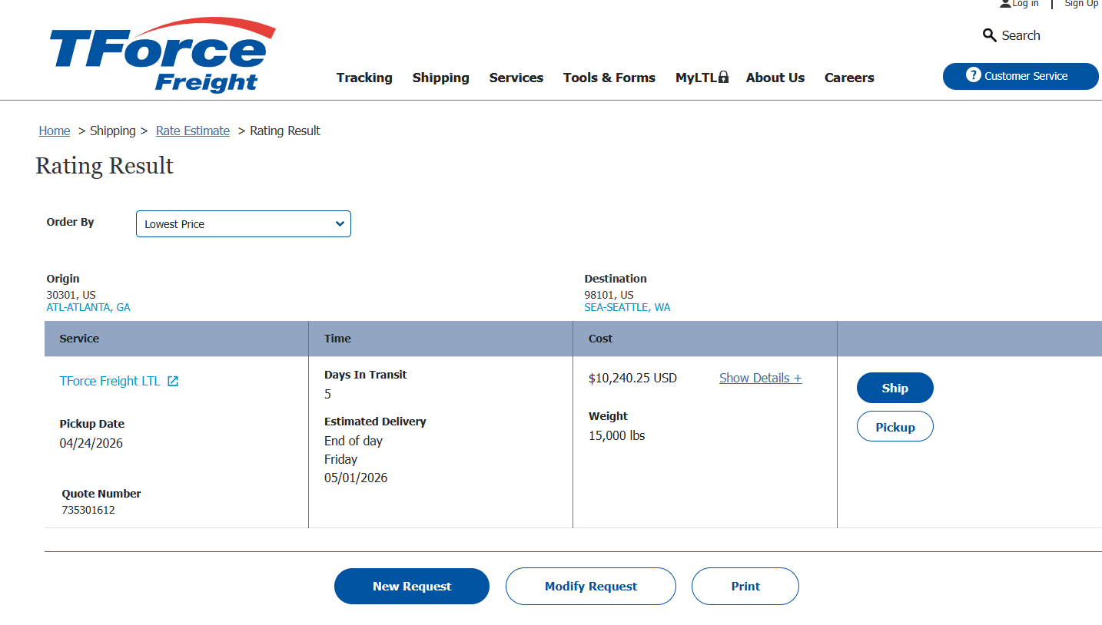Click the destination ZIP 98101, US
Screen dimensions: 1102x625
click(x=609, y=295)
